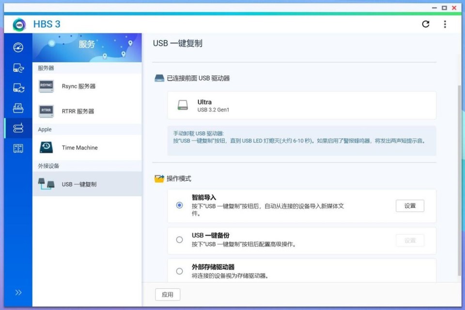Select the Backup & Restore sidebar icon

point(17,68)
